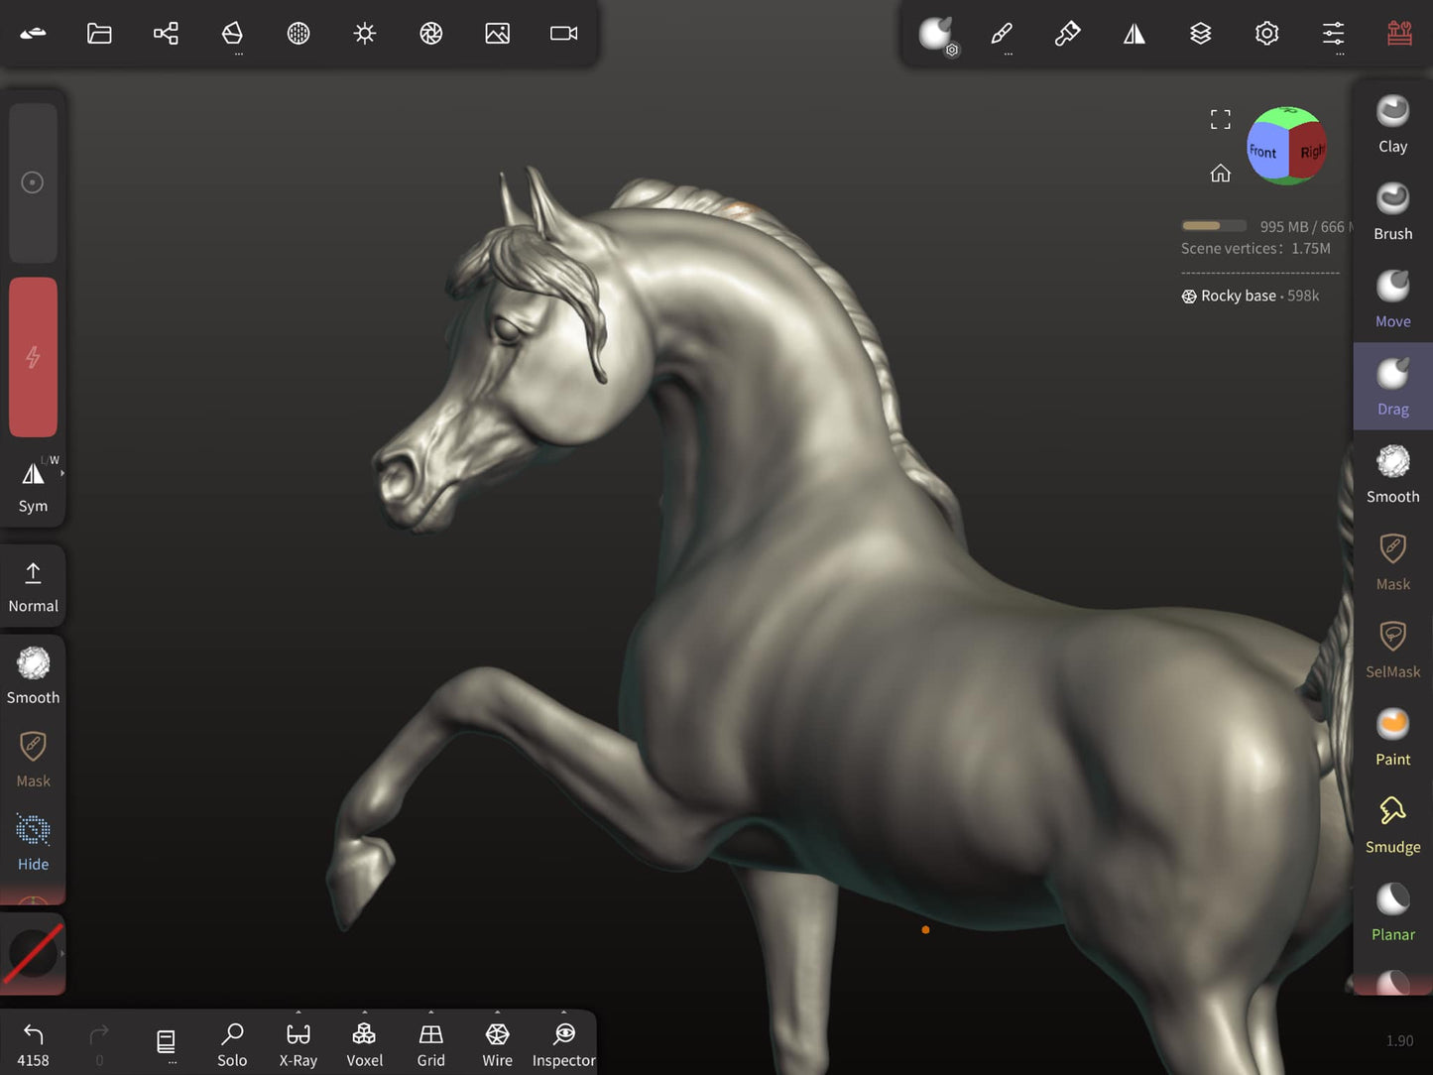Viewport: 1433px width, 1075px height.
Task: Click the Undo button
Action: [33, 1044]
